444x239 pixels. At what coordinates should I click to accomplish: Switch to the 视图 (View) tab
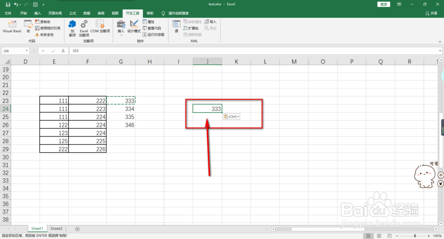coord(115,13)
